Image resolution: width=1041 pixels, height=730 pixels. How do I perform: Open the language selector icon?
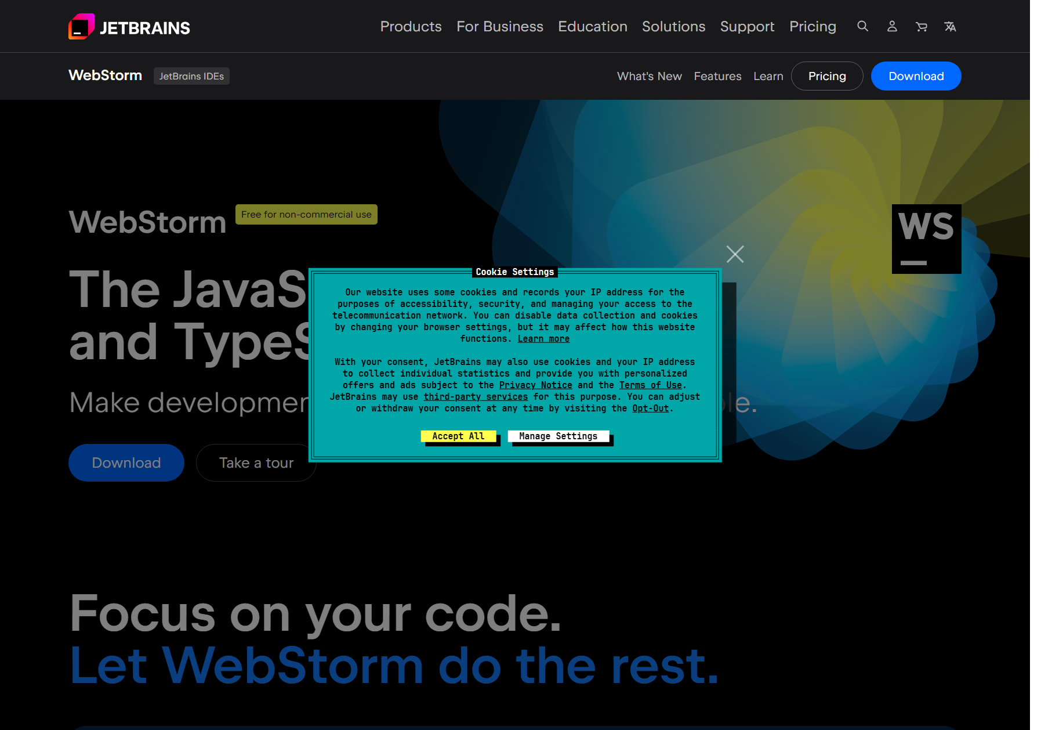tap(950, 27)
